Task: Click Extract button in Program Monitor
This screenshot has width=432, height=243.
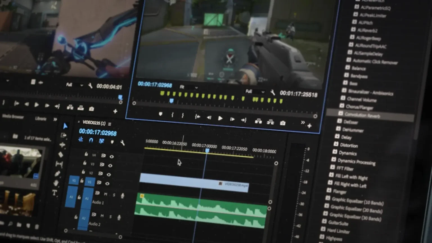Action: [270, 122]
